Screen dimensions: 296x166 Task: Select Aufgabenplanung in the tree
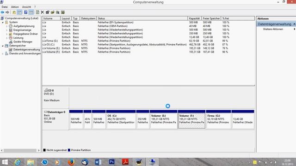(24, 26)
